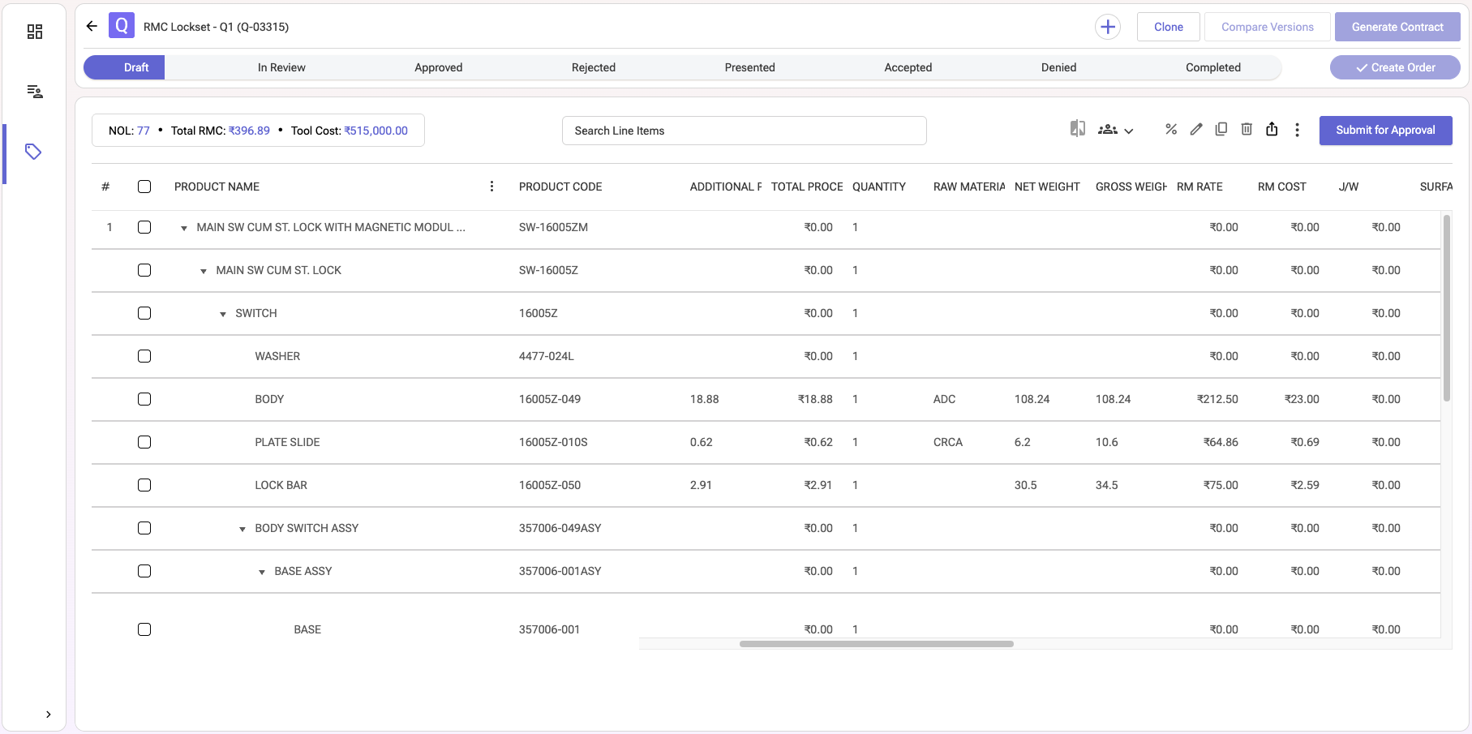
Task: Open the group people dropdown
Action: [x=1115, y=130]
